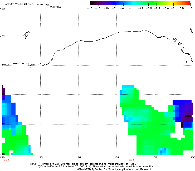
Task: Click the 'ASCAT 25KM MLE-3 ascending' title
Action: [27, 4]
